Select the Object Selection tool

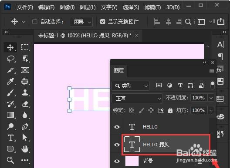25,59
